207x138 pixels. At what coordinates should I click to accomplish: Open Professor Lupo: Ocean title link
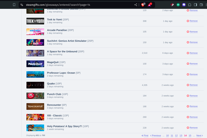click(x=61, y=73)
